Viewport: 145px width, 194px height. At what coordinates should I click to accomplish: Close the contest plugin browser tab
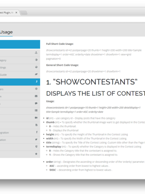click(x=16, y=13)
